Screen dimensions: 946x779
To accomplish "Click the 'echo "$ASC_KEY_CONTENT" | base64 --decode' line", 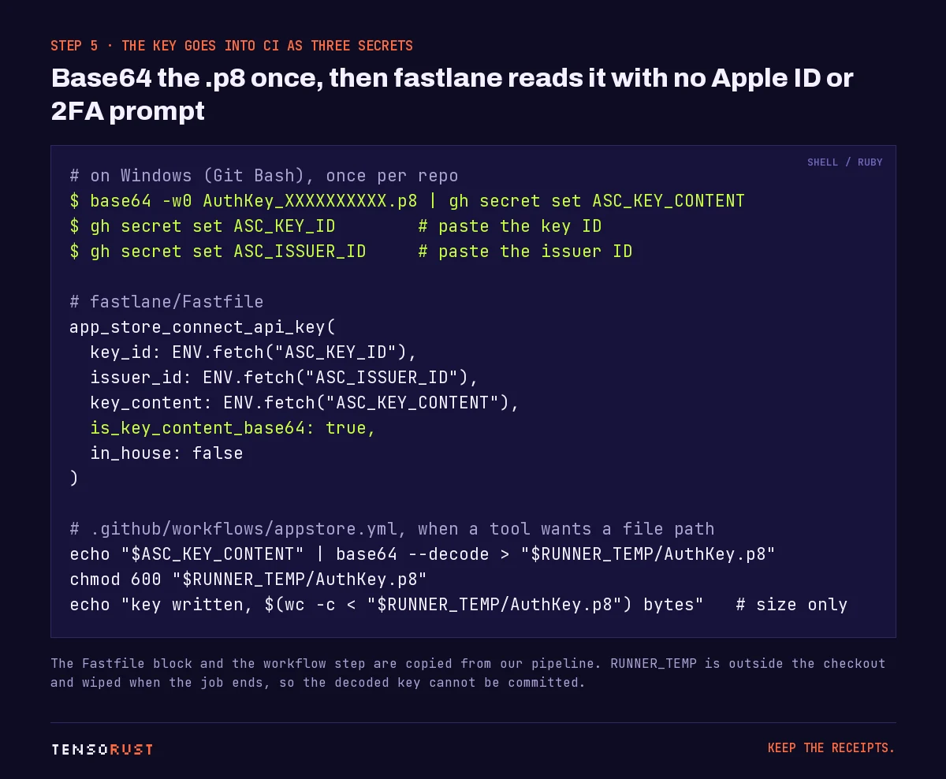I will click(423, 554).
